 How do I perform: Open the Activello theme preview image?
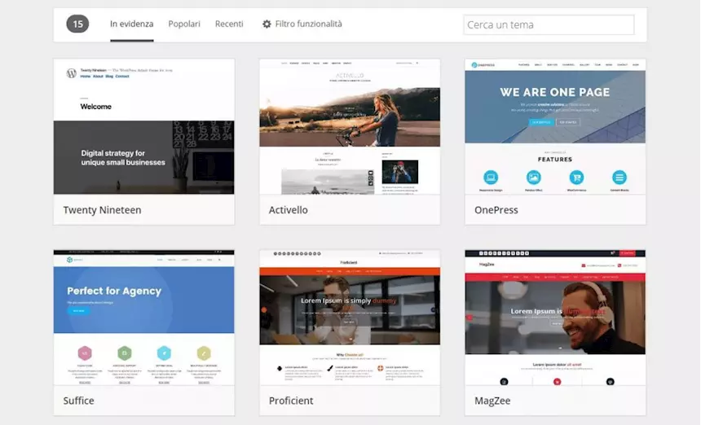coord(350,126)
